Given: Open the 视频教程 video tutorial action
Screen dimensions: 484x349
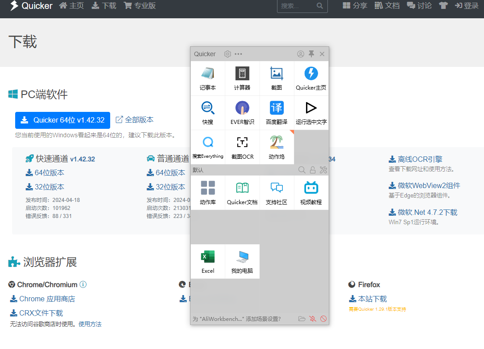Looking at the screenshot, I should [x=311, y=193].
